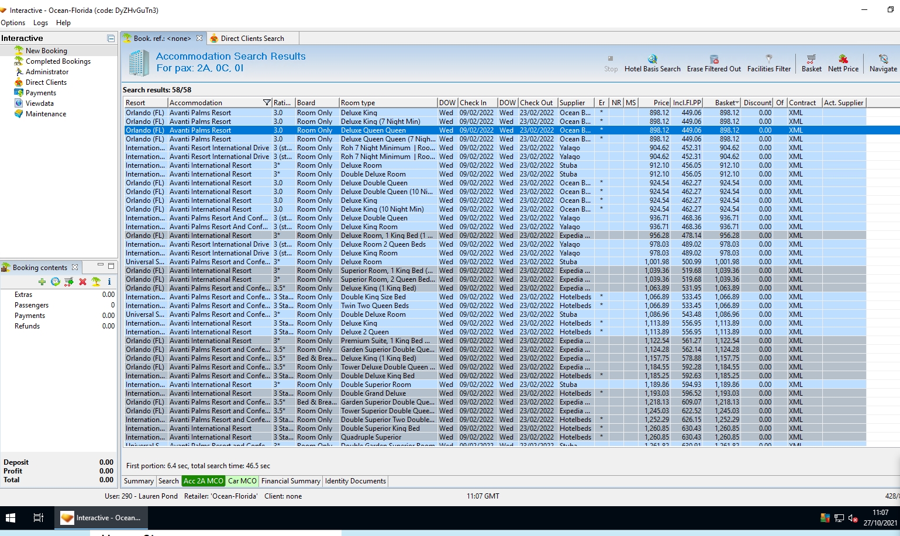900x536 pixels.
Task: Open the Financial Summary tab
Action: click(x=291, y=481)
